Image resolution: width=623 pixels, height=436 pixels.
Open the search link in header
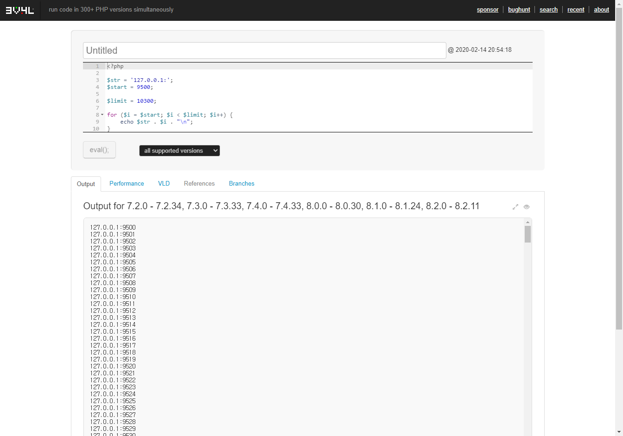click(x=548, y=10)
